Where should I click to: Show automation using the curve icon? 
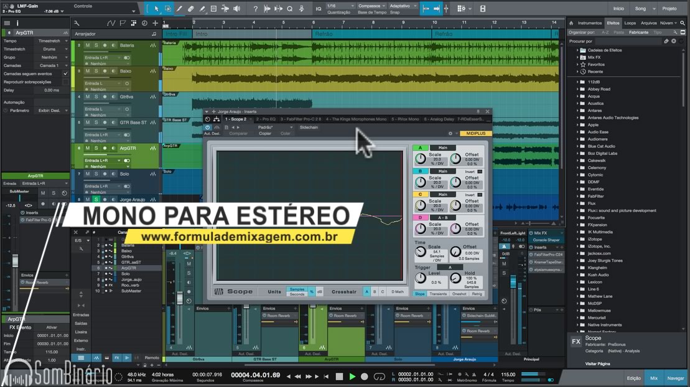point(111,23)
